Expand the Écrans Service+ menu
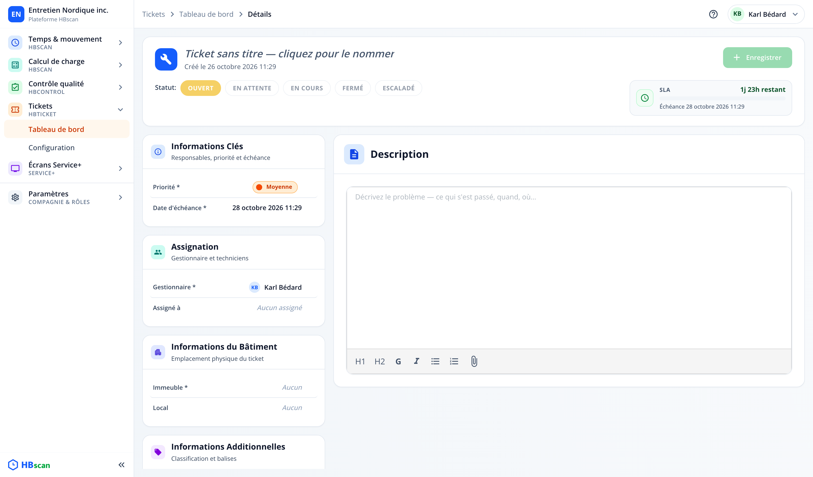Image resolution: width=813 pixels, height=477 pixels. 67,168
